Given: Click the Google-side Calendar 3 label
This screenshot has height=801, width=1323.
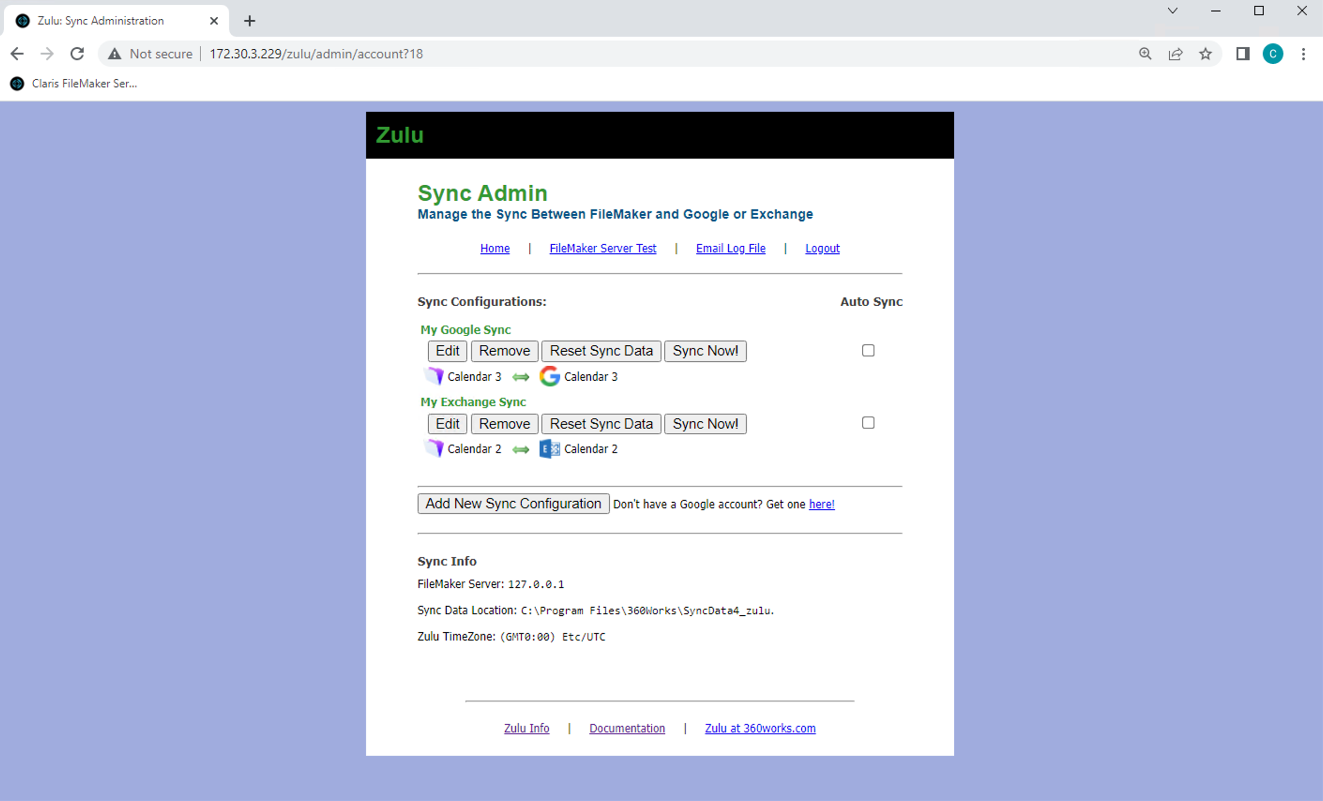Looking at the screenshot, I should pyautogui.click(x=591, y=377).
